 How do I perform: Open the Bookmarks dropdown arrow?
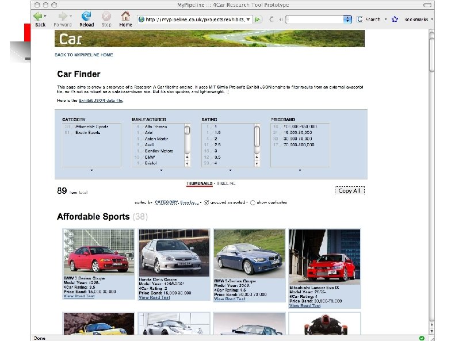tap(432, 20)
